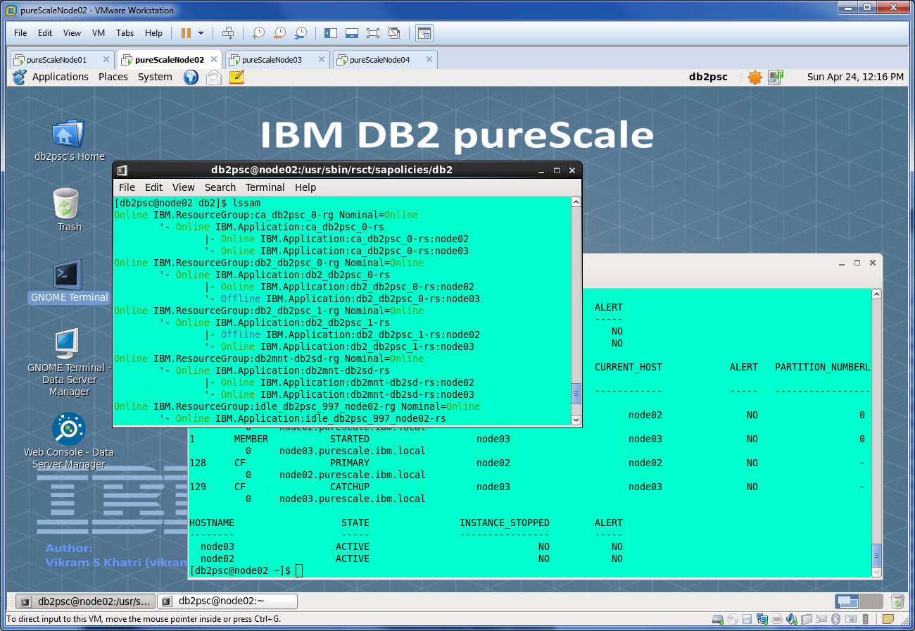Open VMware View menu
The width and height of the screenshot is (915, 631).
(72, 33)
